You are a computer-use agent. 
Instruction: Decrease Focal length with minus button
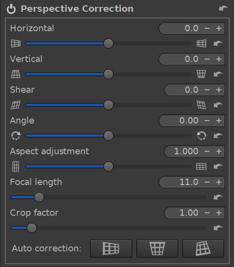(207, 182)
